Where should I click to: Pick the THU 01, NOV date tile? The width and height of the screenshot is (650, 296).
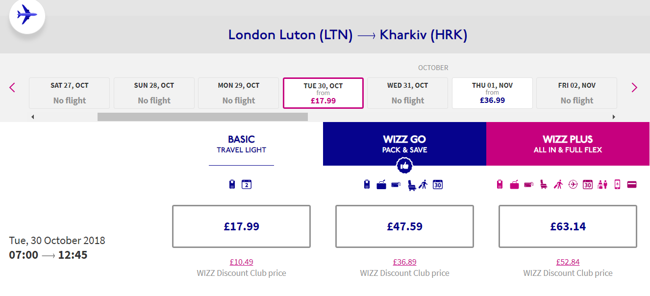[x=492, y=93]
